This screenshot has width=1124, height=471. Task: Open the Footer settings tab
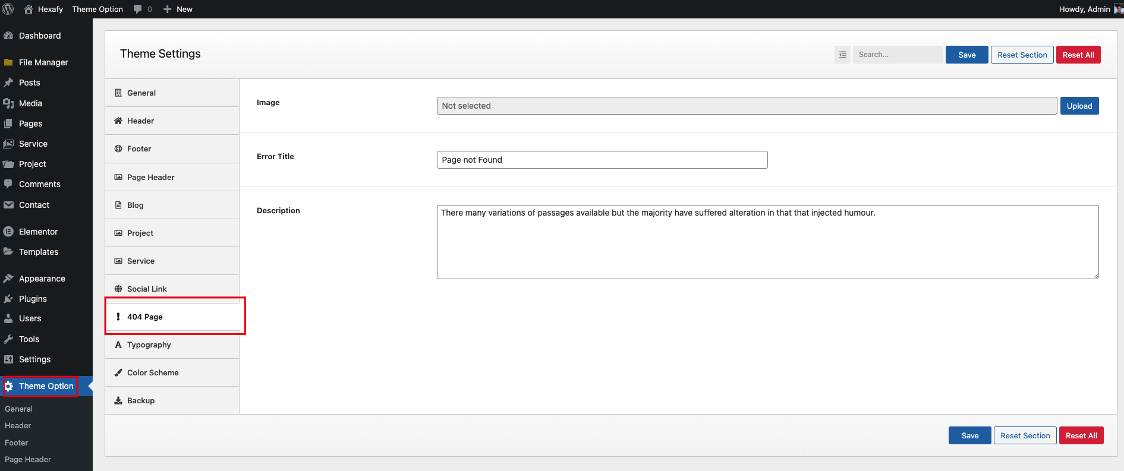(172, 149)
